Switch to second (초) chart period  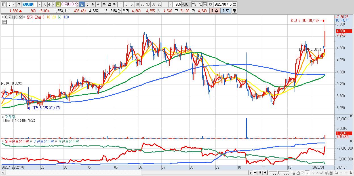click(x=109, y=4)
